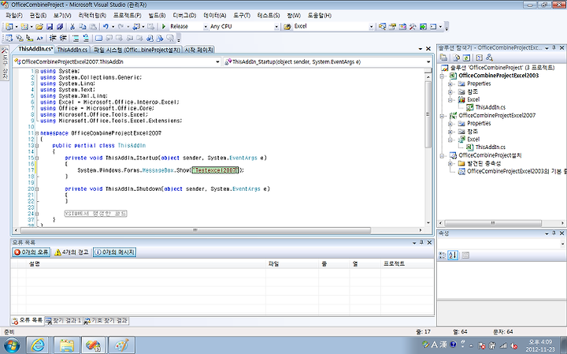This screenshot has width=567, height=354.
Task: Toggle the 0개의 오류 errors filter
Action: click(31, 252)
